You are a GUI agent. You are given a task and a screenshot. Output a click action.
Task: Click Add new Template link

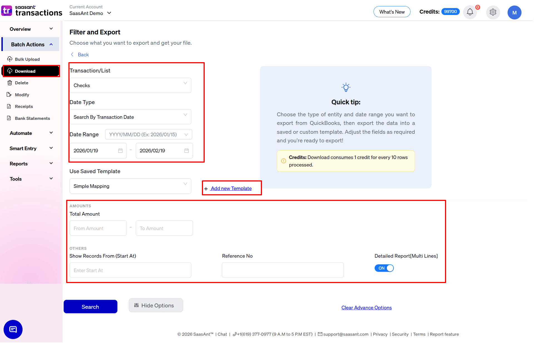tap(231, 188)
